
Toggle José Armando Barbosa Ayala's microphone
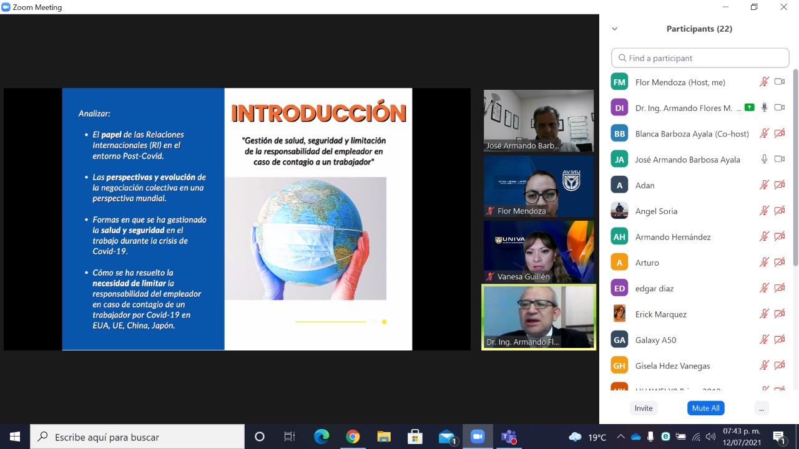point(764,159)
